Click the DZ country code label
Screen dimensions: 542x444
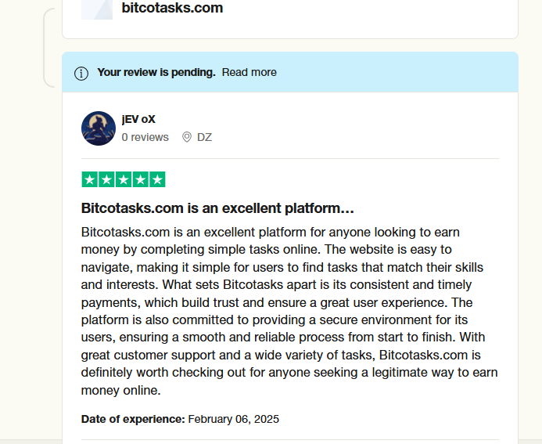[x=204, y=137]
